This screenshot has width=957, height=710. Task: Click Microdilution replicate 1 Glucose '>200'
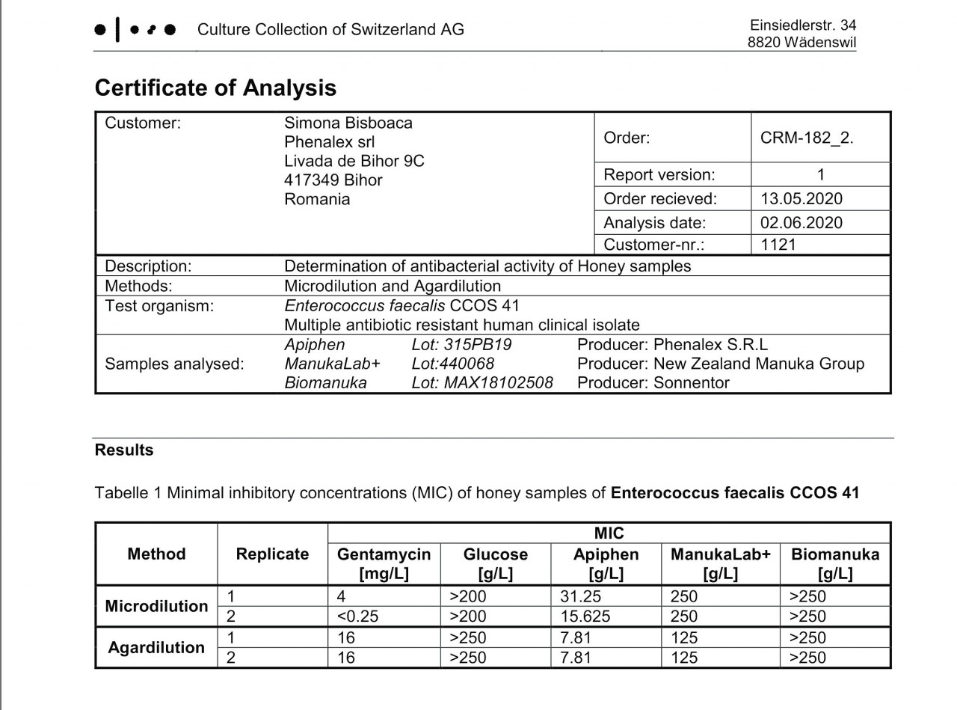(467, 597)
